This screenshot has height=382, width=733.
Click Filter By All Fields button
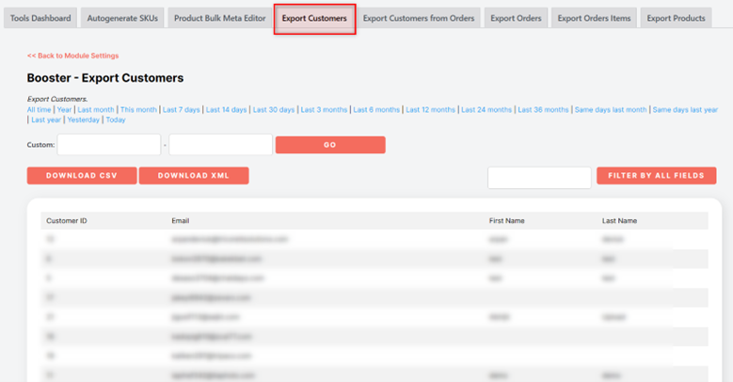coord(657,176)
